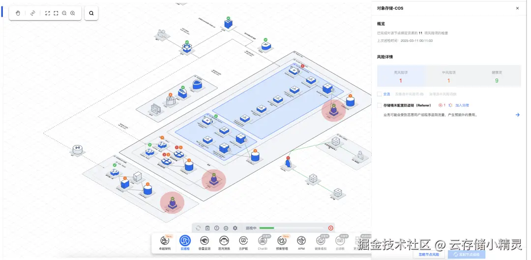Zoom in with the plus magnifier

tap(72, 13)
